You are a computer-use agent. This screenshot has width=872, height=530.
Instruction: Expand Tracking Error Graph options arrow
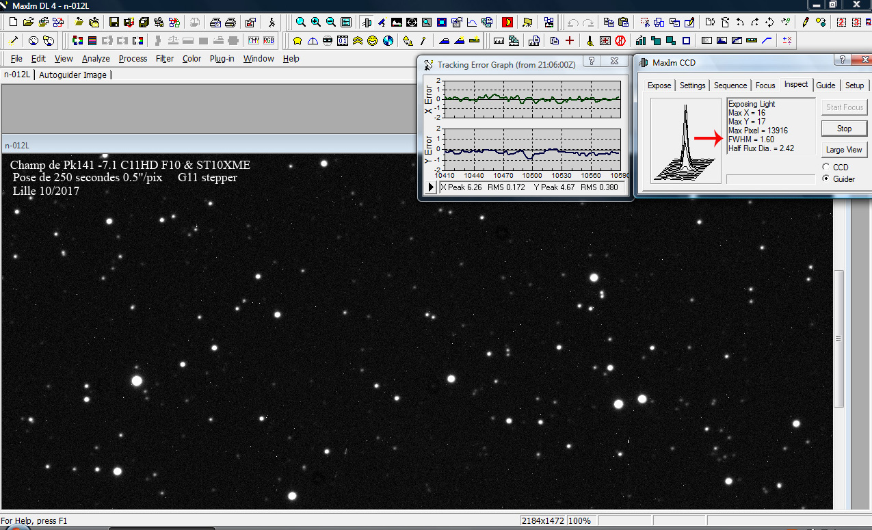[431, 187]
